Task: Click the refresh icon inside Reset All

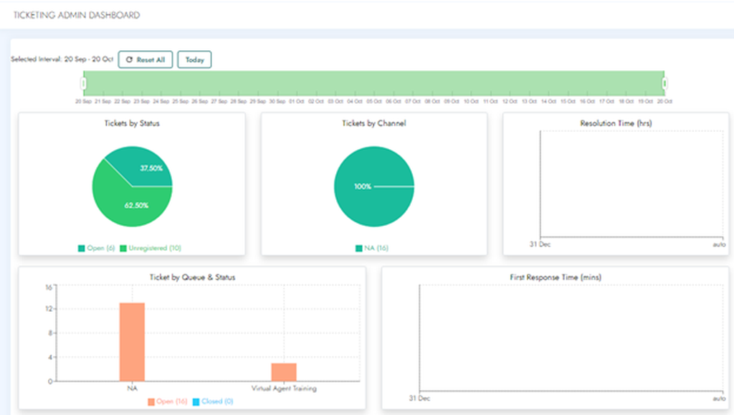Action: pos(128,59)
